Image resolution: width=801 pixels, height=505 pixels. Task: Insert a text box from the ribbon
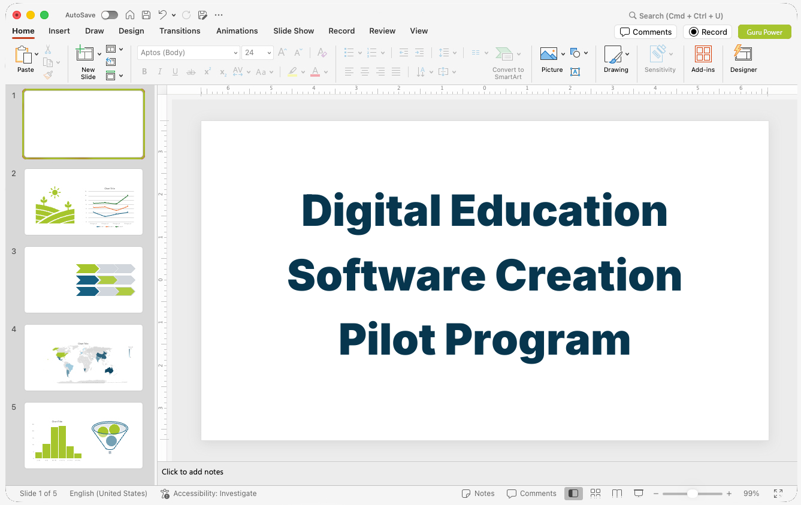click(575, 72)
